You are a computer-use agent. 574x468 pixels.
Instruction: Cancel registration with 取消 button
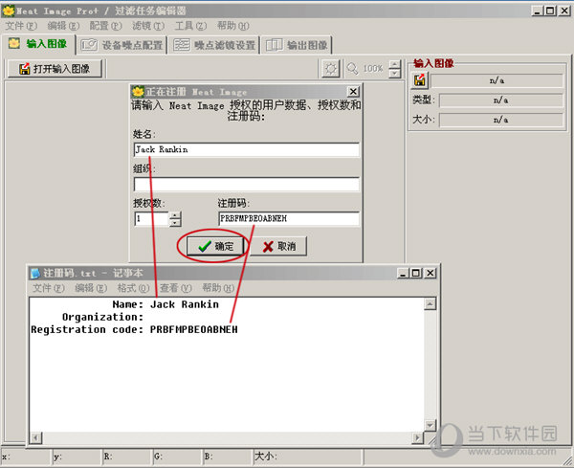[278, 246]
